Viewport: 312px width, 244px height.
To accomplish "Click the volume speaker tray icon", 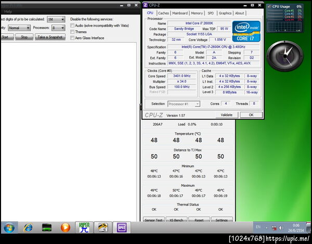I will pos(281,228).
